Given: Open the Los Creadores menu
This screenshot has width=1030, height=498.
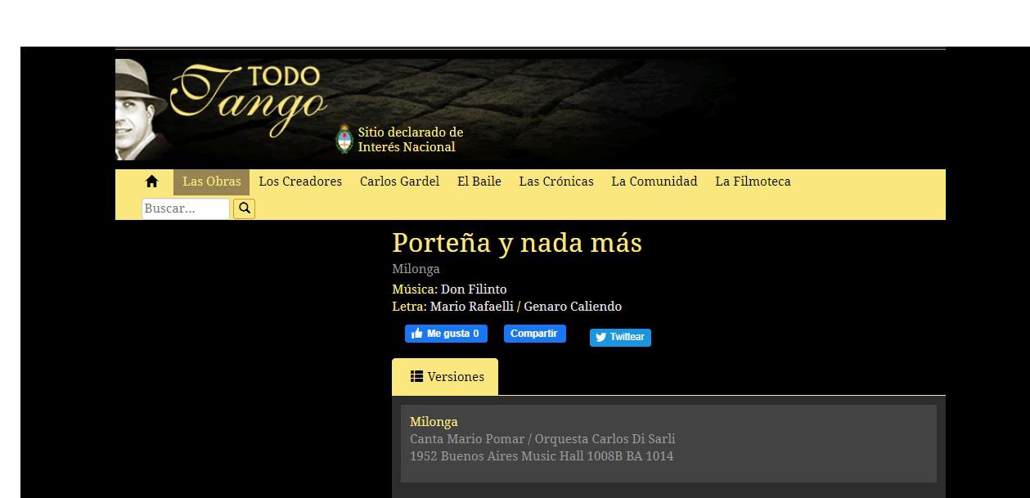Looking at the screenshot, I should [300, 181].
